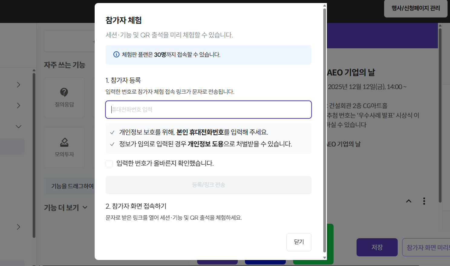Open 행사/신청페이지 관리 menu

click(x=416, y=9)
